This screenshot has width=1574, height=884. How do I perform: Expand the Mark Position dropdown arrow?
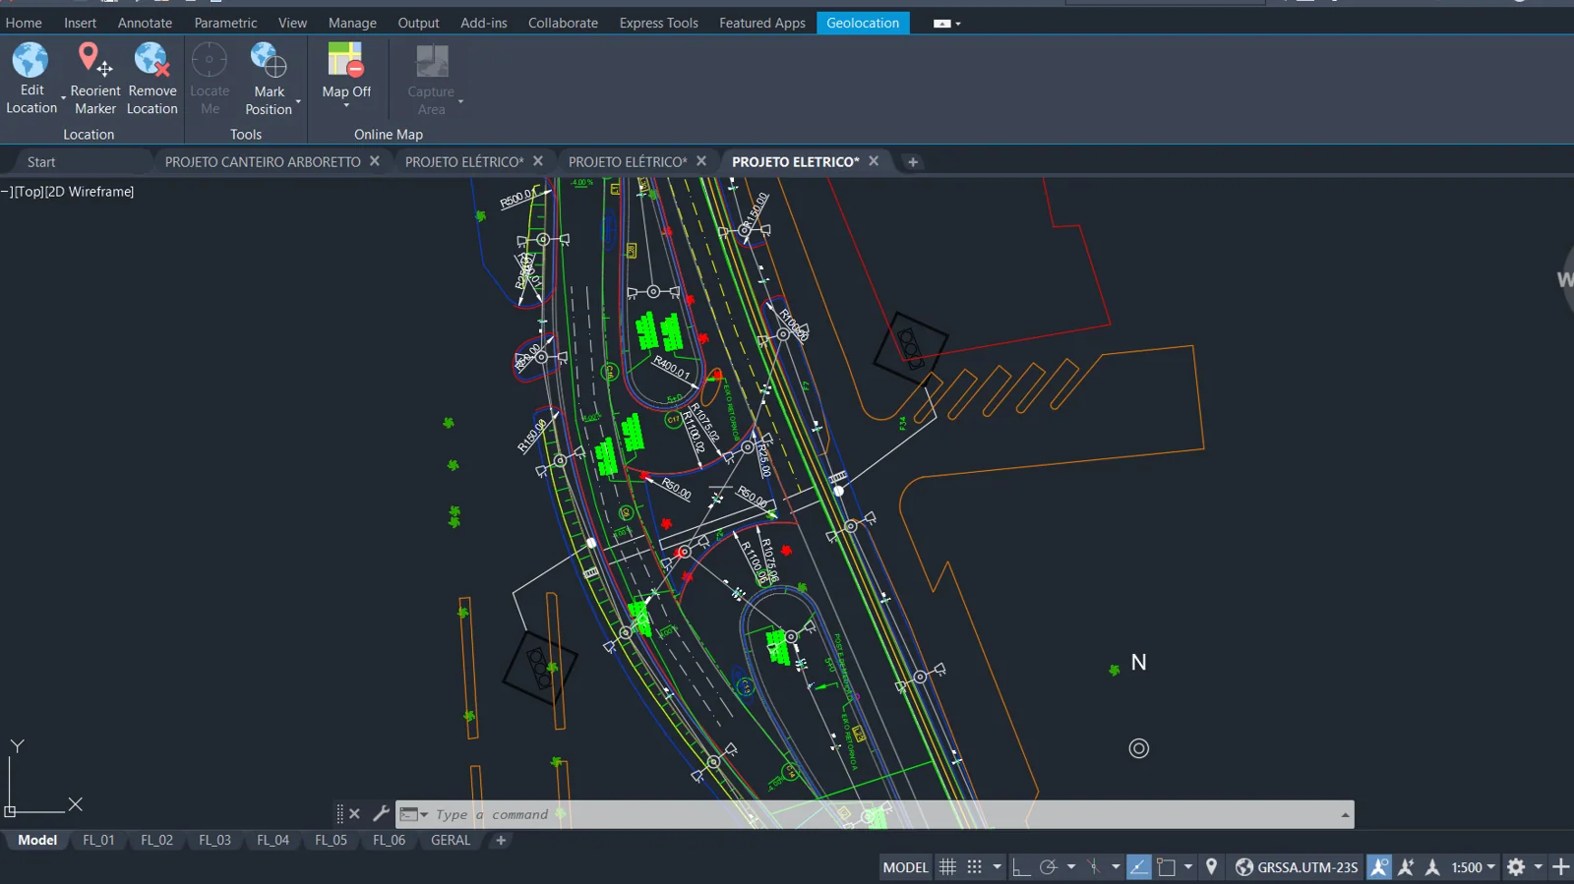click(298, 101)
